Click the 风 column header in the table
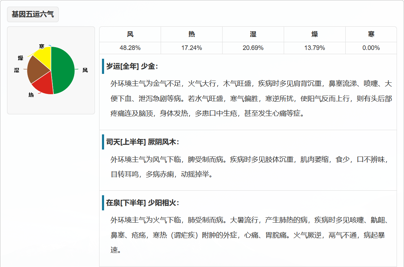The width and height of the screenshot is (404, 267). point(130,34)
